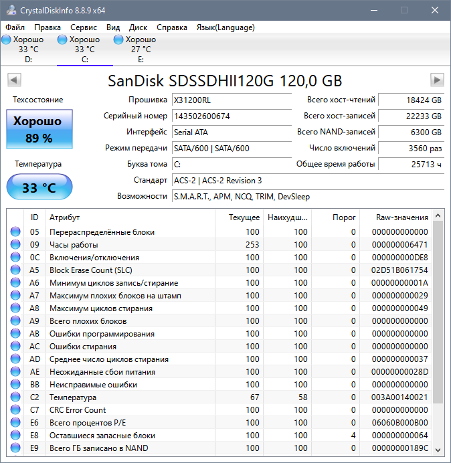Click status orb for CRC Error Count
This screenshot has width=451, height=463.
[15, 410]
